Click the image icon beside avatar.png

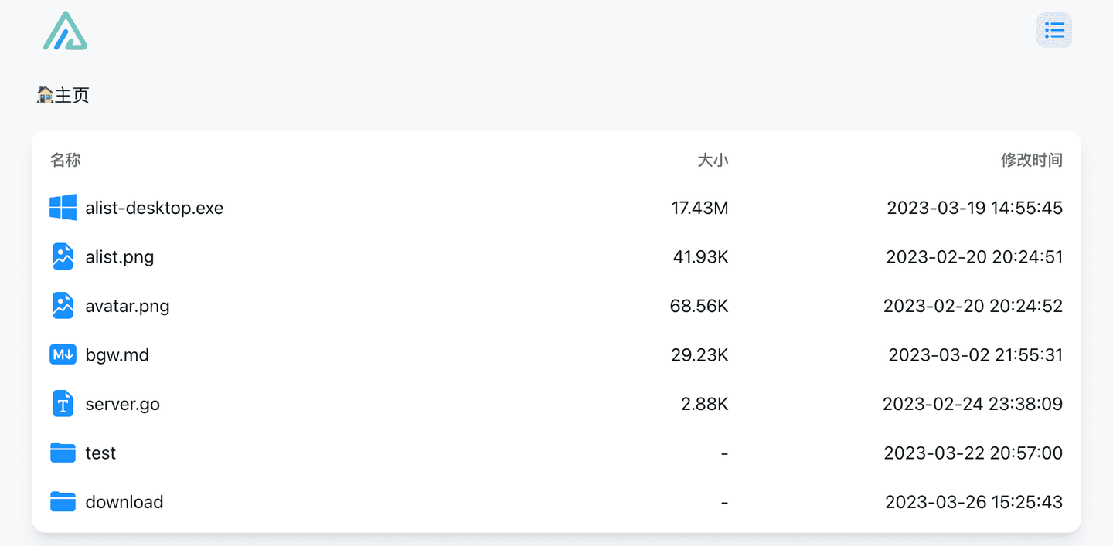pos(63,306)
